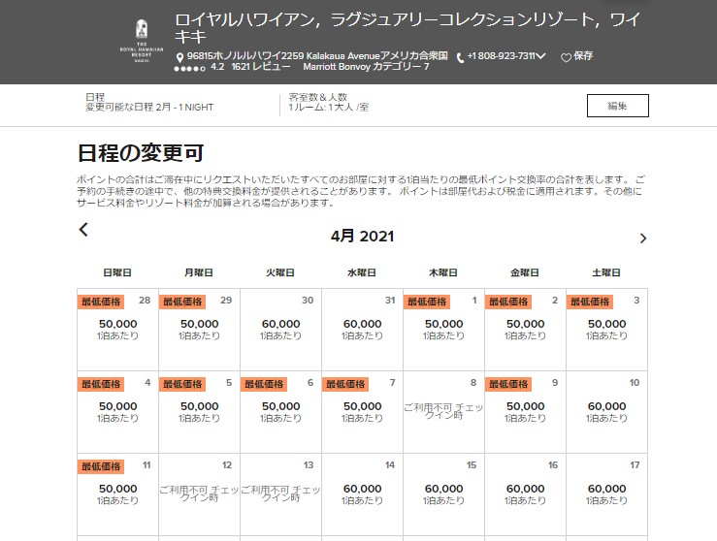717x541 pixels.
Task: Click the 日程の変更可 heading
Action: coord(141,153)
